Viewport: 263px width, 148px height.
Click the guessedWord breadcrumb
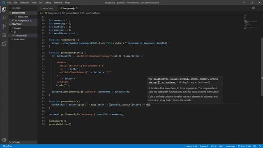tap(72, 13)
